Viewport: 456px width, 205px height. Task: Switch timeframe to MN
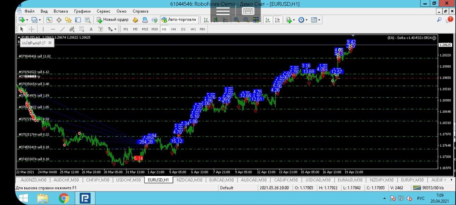point(202,29)
